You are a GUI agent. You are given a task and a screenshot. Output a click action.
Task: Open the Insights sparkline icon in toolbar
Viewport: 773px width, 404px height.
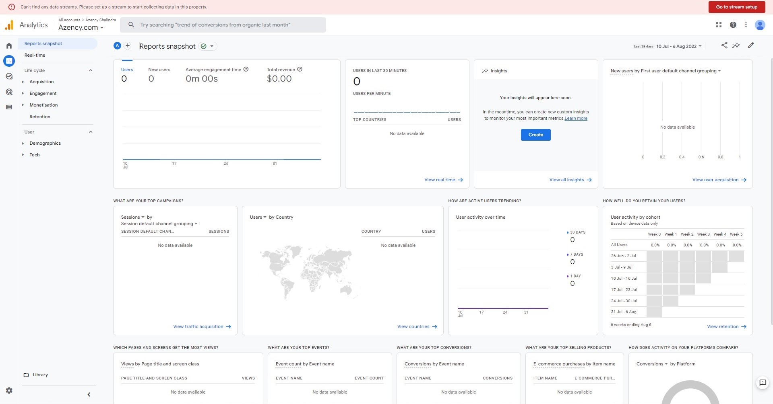tap(736, 45)
